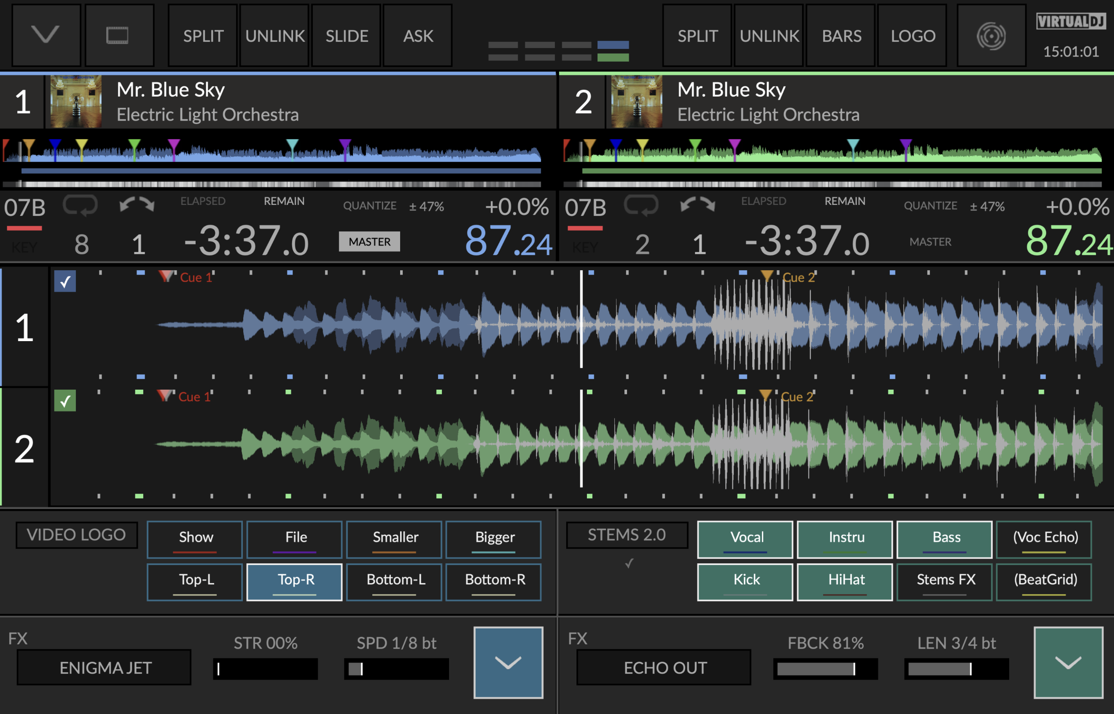Click deck 2 album art thumbnail

coord(636,101)
